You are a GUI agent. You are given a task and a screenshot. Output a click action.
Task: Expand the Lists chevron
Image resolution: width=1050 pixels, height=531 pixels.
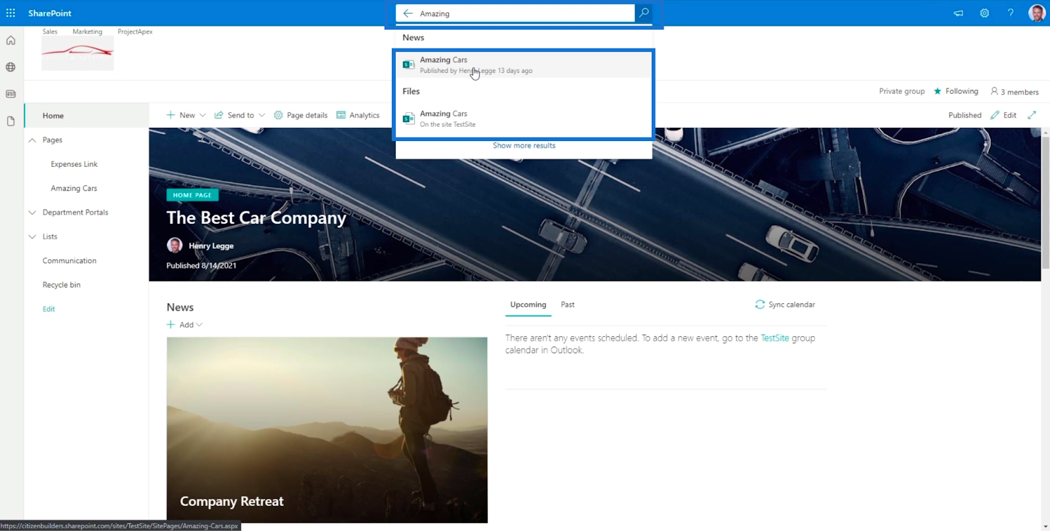32,237
